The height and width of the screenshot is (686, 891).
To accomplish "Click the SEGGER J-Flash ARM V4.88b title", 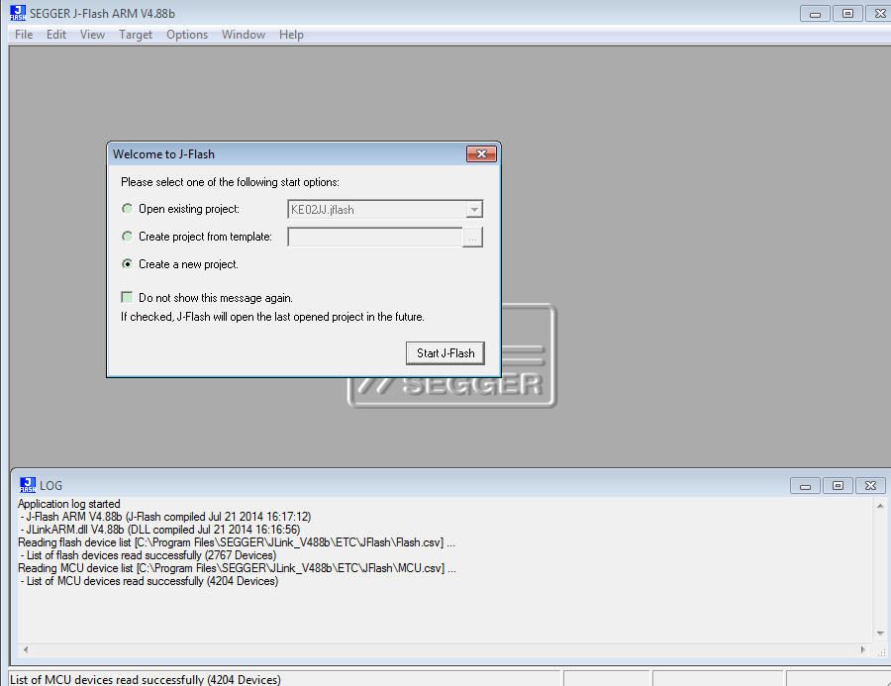I will (x=102, y=13).
